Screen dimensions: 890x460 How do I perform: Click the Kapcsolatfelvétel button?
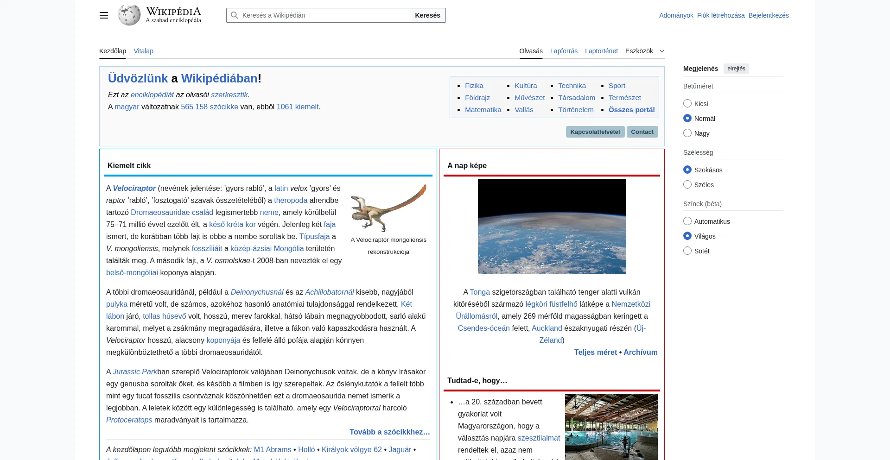coord(595,132)
